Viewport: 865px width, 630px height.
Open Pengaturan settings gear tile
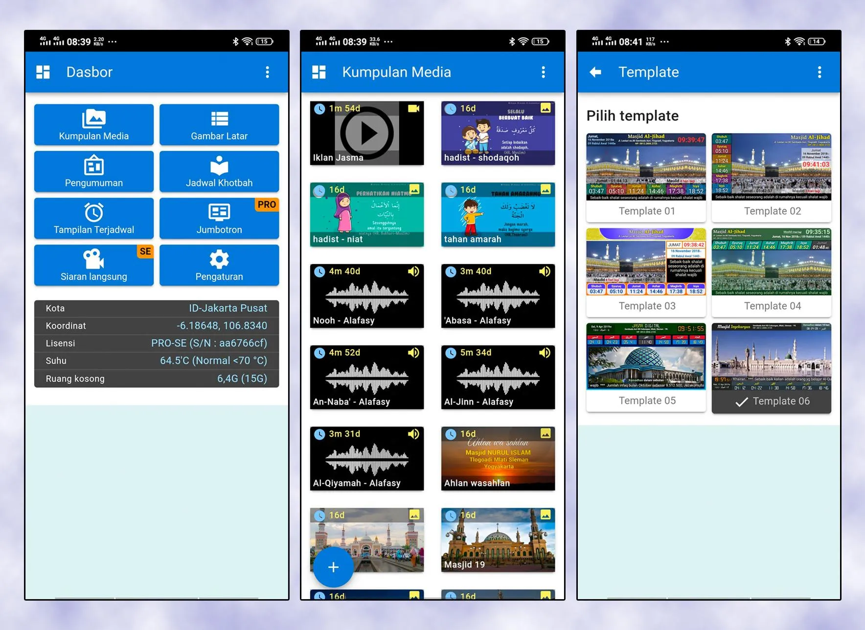[x=219, y=266]
